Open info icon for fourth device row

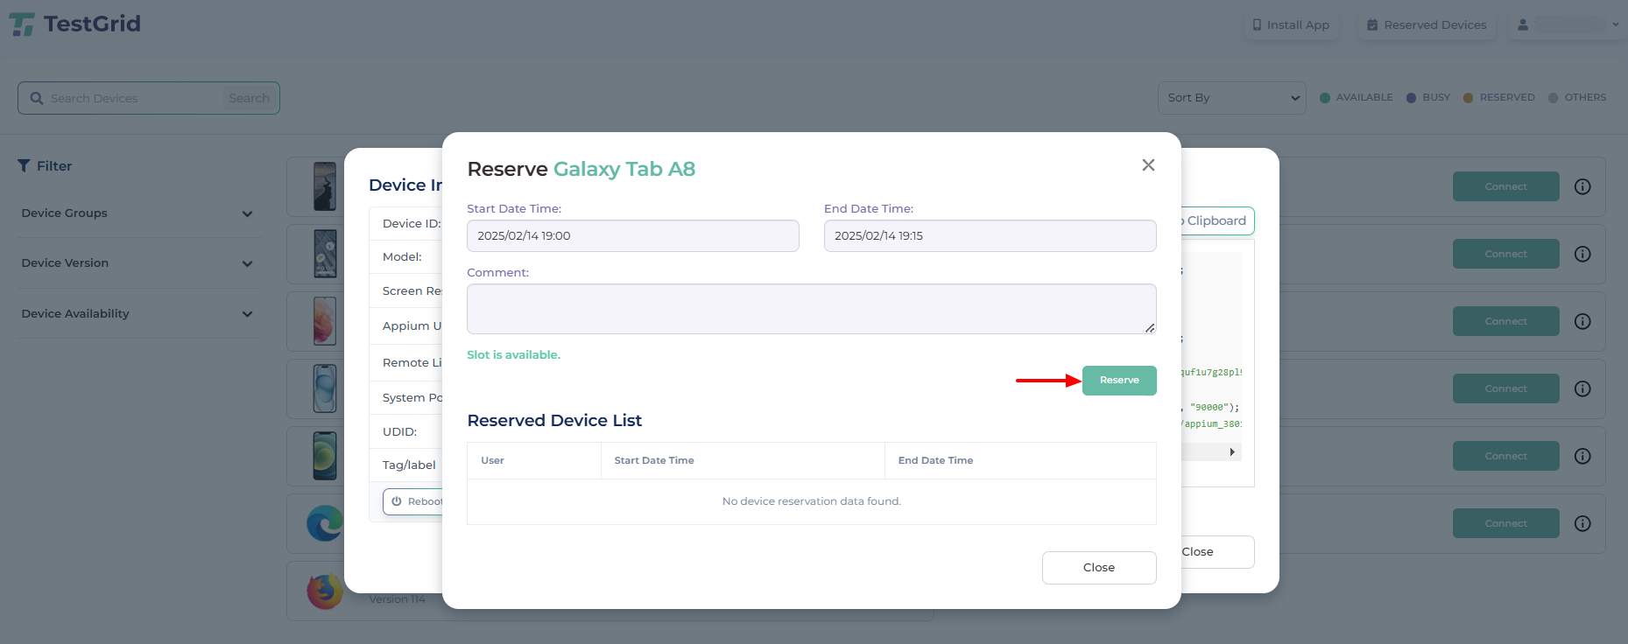click(x=1582, y=388)
